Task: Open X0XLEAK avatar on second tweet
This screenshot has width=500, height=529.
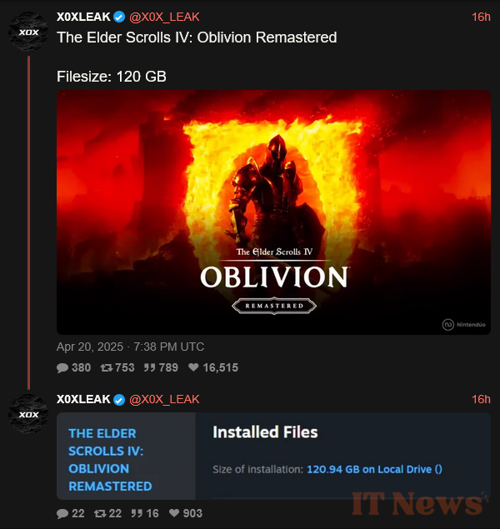Action: [28, 413]
